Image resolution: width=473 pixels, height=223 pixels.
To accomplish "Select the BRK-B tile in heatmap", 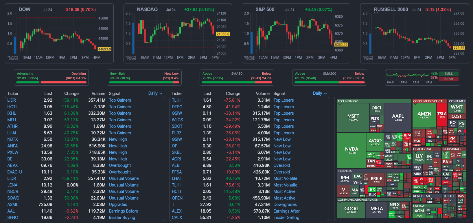I will 376,180.
